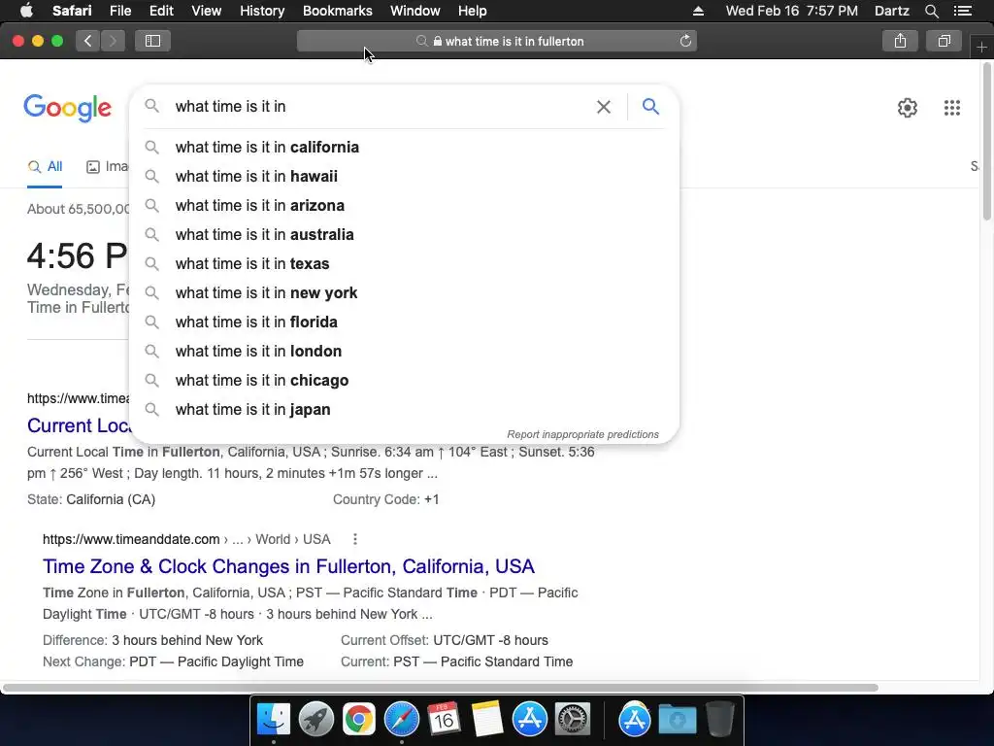Open the 'Current Local' time result link
Screen dimensions: 994x746
78,425
